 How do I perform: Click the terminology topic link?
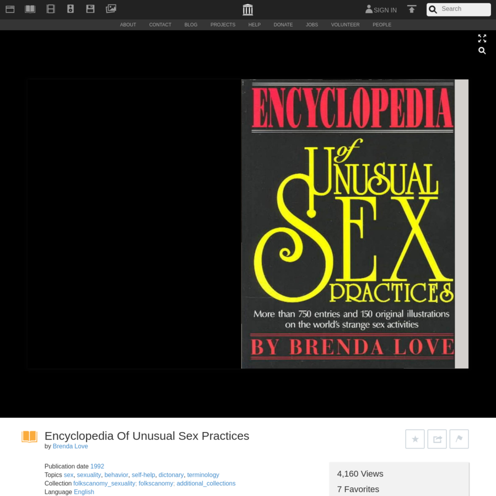pyautogui.click(x=203, y=475)
